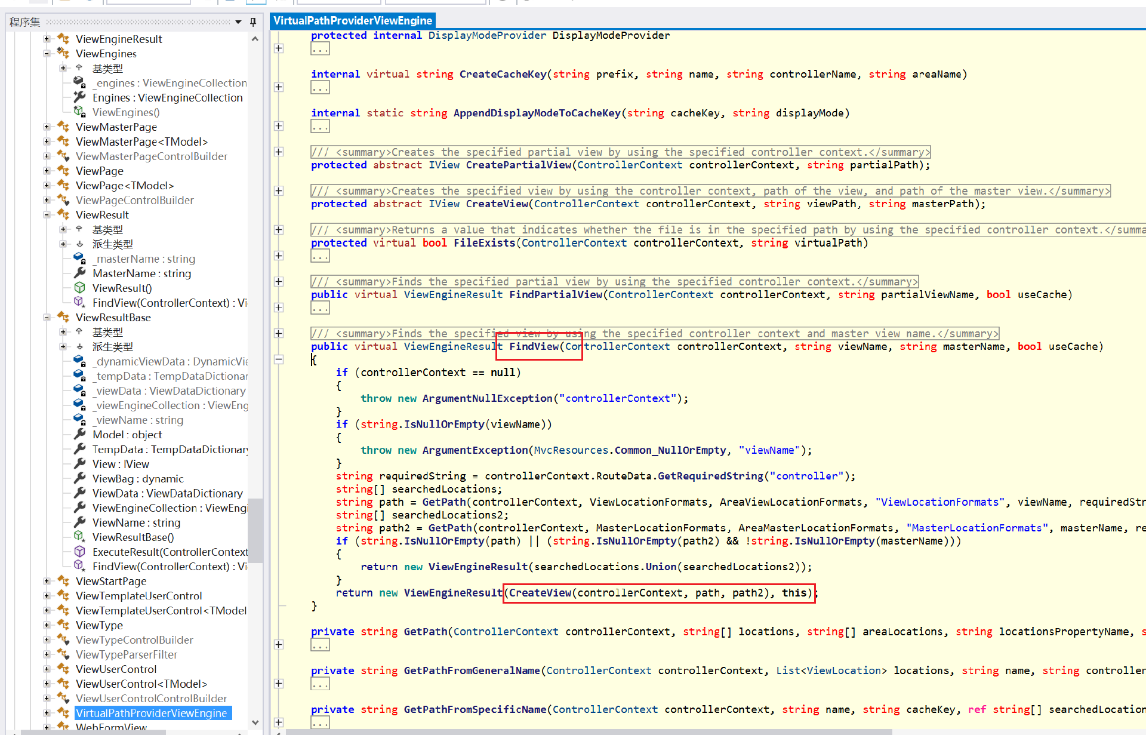Image resolution: width=1146 pixels, height=735 pixels.
Task: Switch to the VirtualPathProviderViewEngine tab
Action: [x=352, y=21]
